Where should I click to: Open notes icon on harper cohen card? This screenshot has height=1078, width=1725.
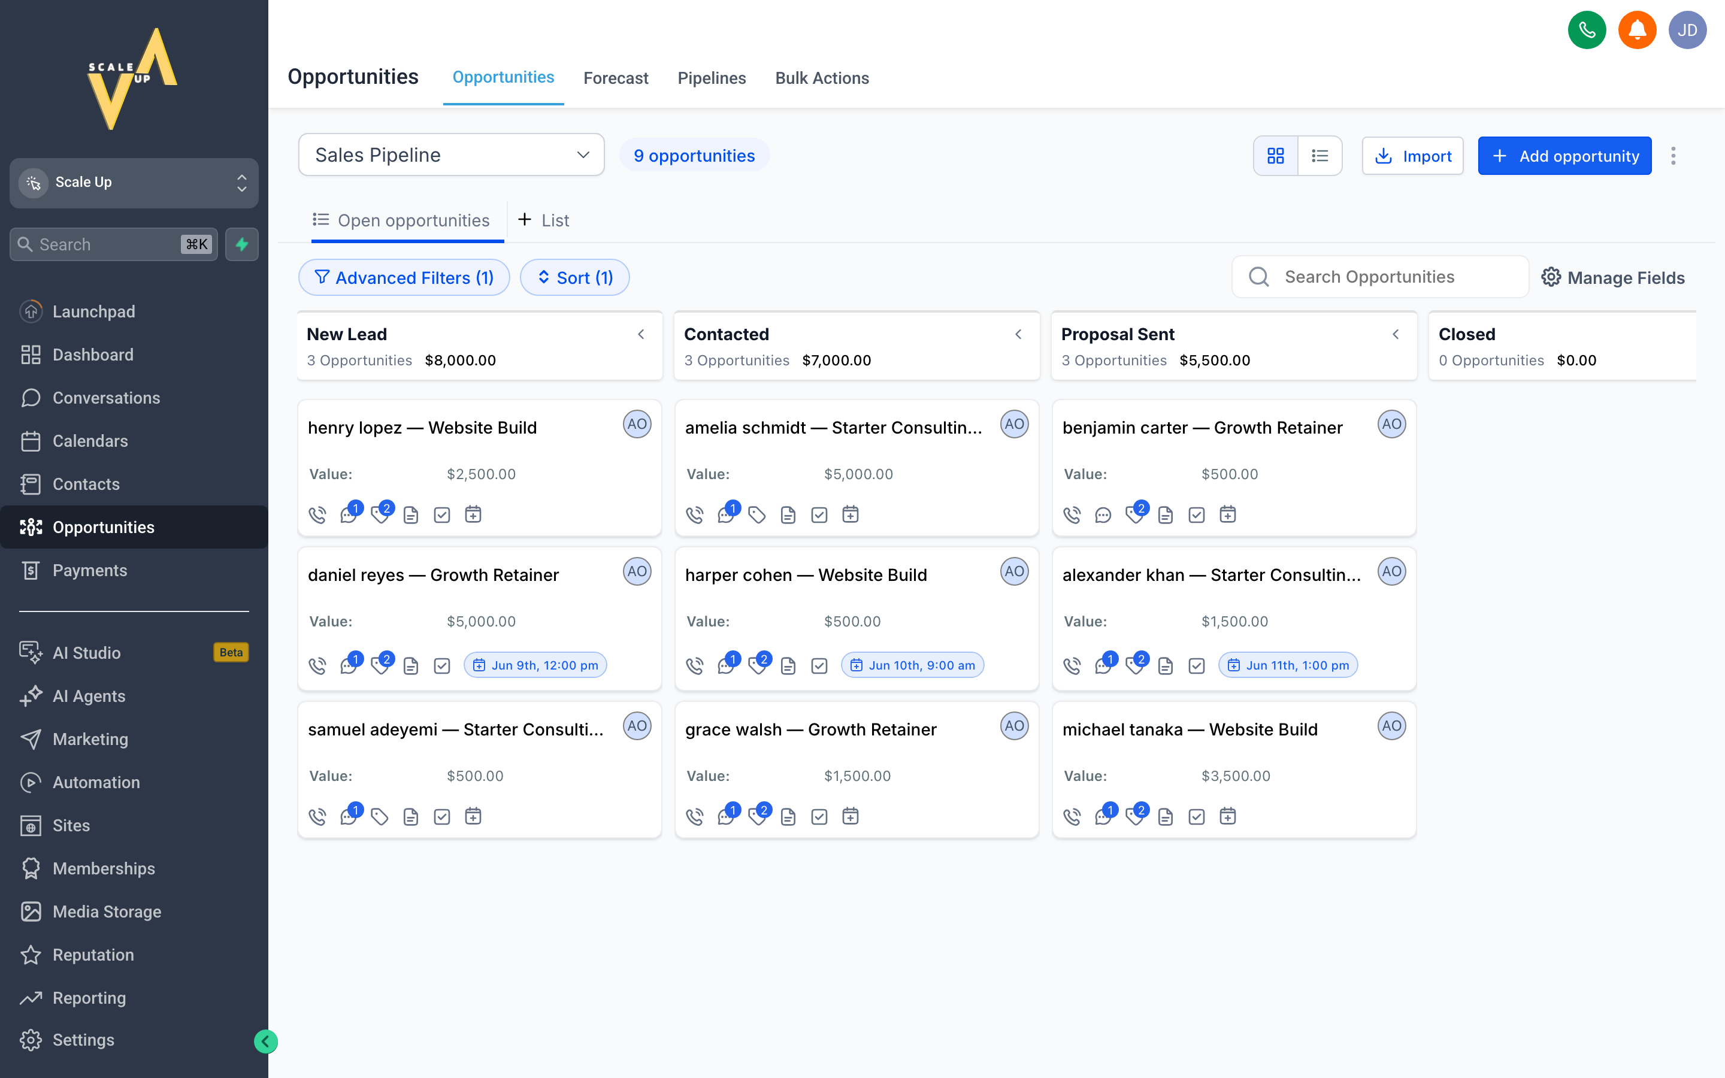click(x=788, y=666)
